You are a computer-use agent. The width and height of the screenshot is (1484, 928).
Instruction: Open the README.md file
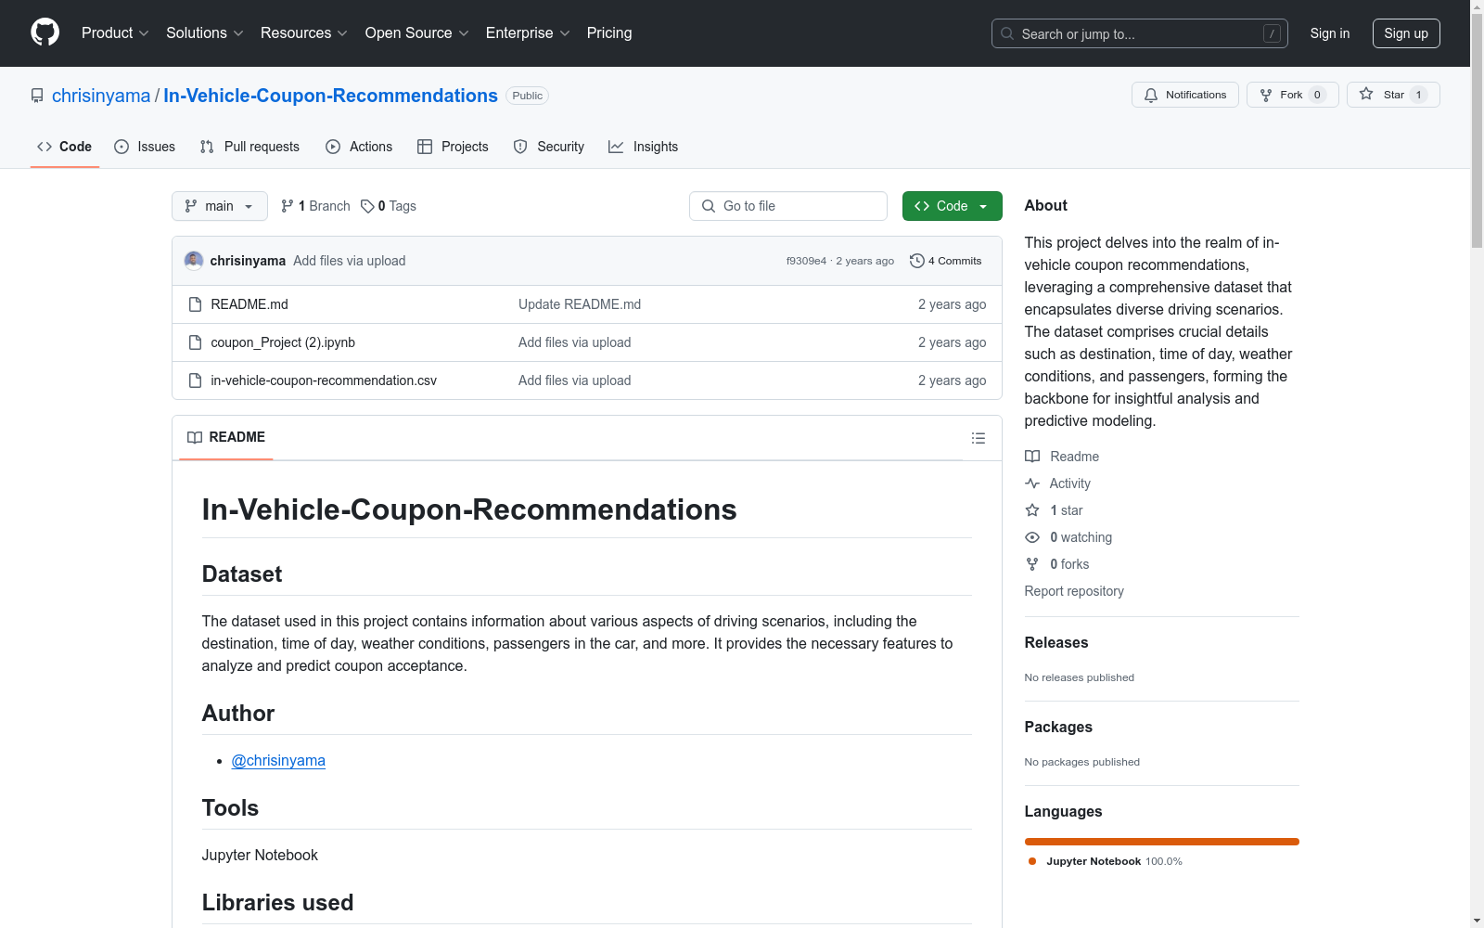click(x=249, y=304)
